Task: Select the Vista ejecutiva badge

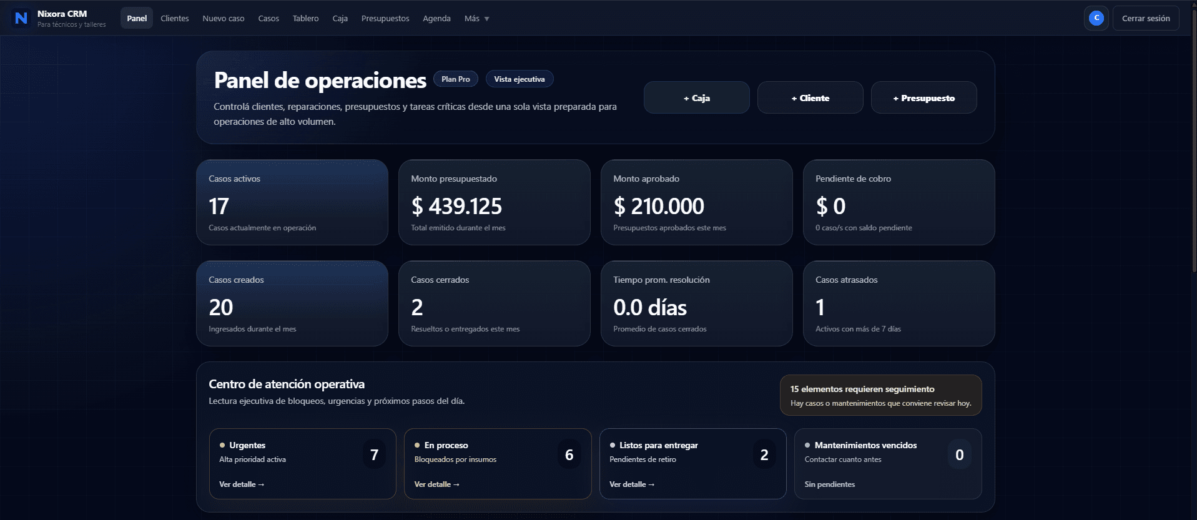Action: click(x=520, y=79)
